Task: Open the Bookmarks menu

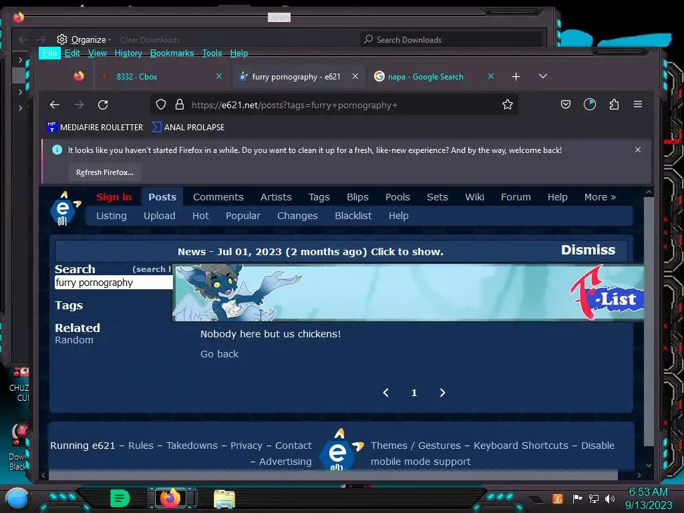Action: click(x=172, y=53)
